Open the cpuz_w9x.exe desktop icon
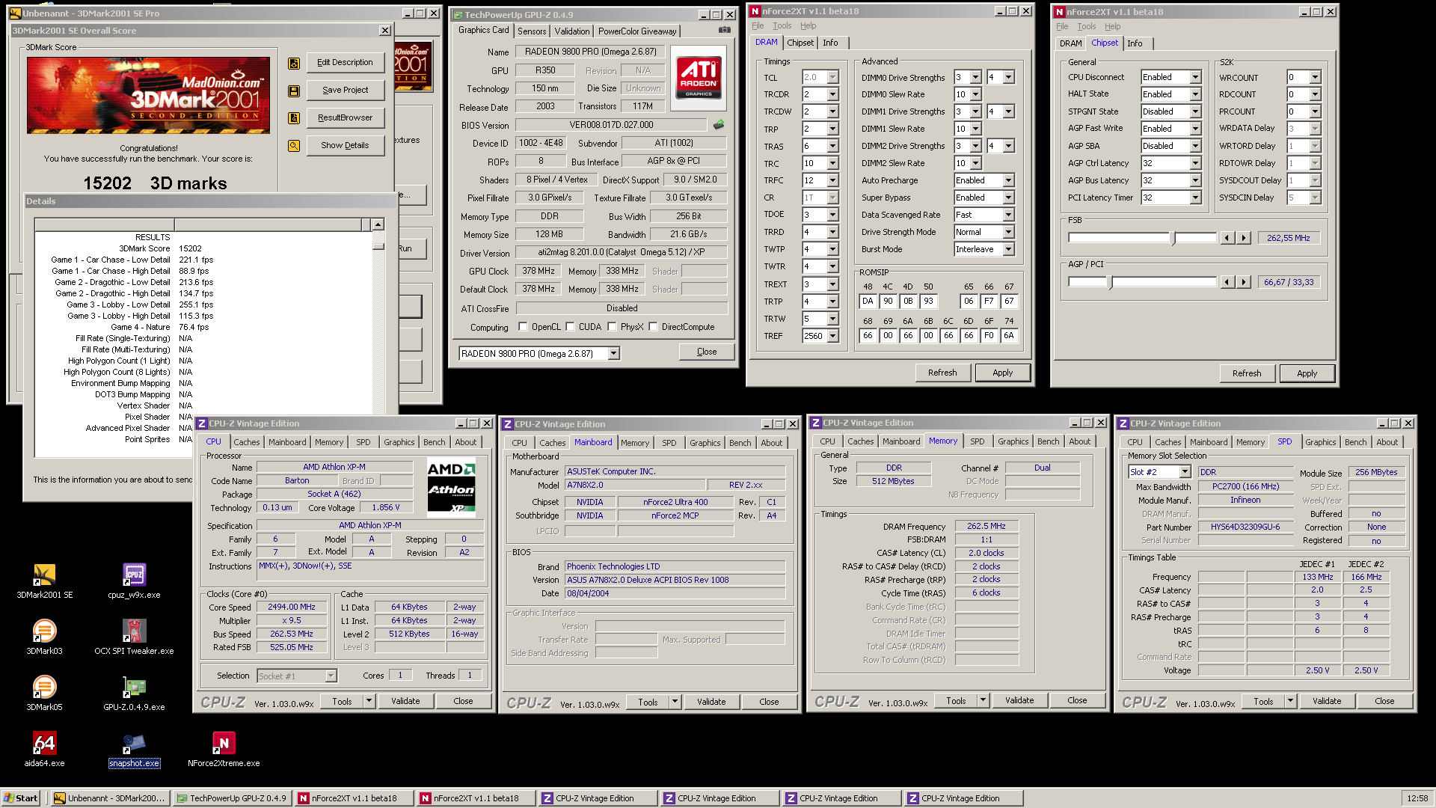1436x808 pixels. click(x=134, y=575)
